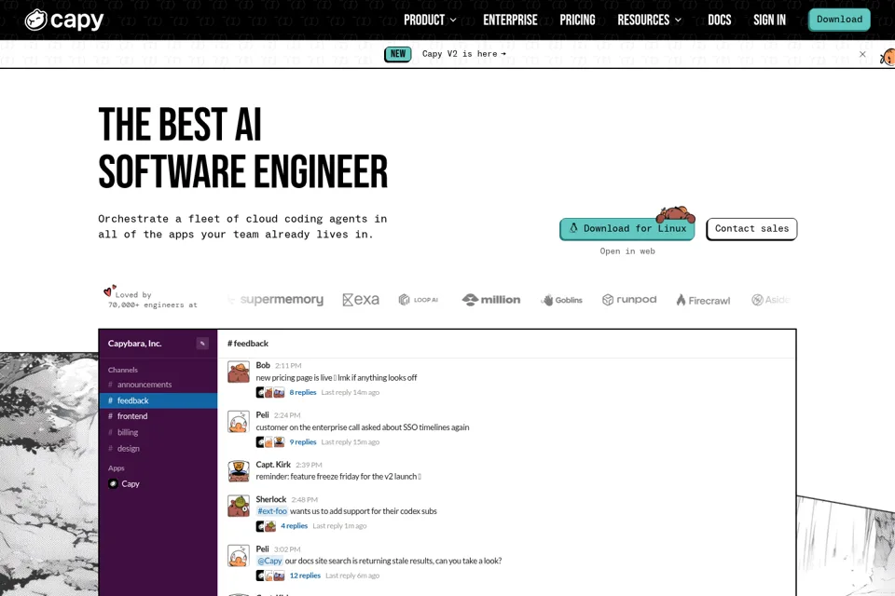Screen dimensions: 895x596
Task: Dismiss the announcement banner
Action: click(x=862, y=54)
